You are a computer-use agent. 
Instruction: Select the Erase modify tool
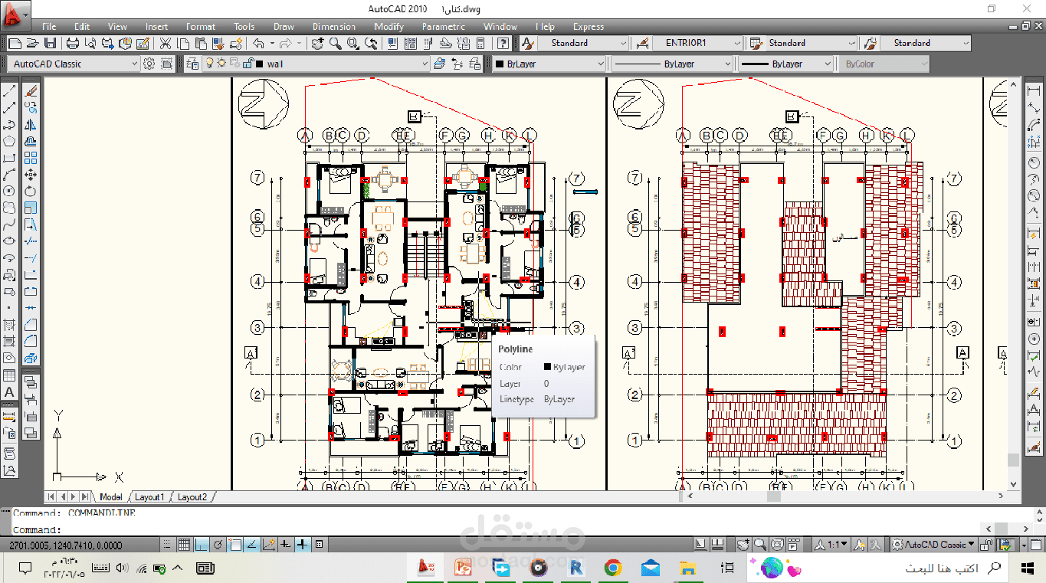[31, 91]
